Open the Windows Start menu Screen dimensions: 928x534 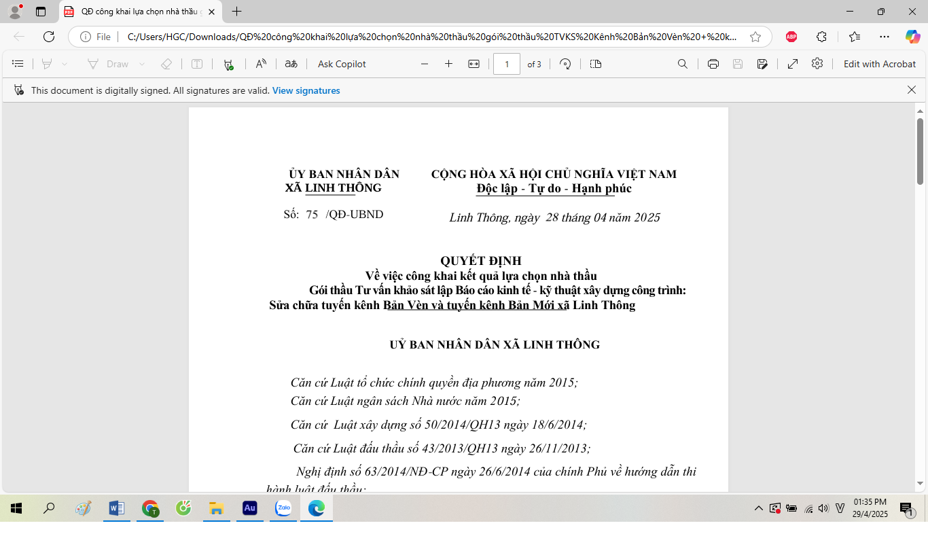16,508
